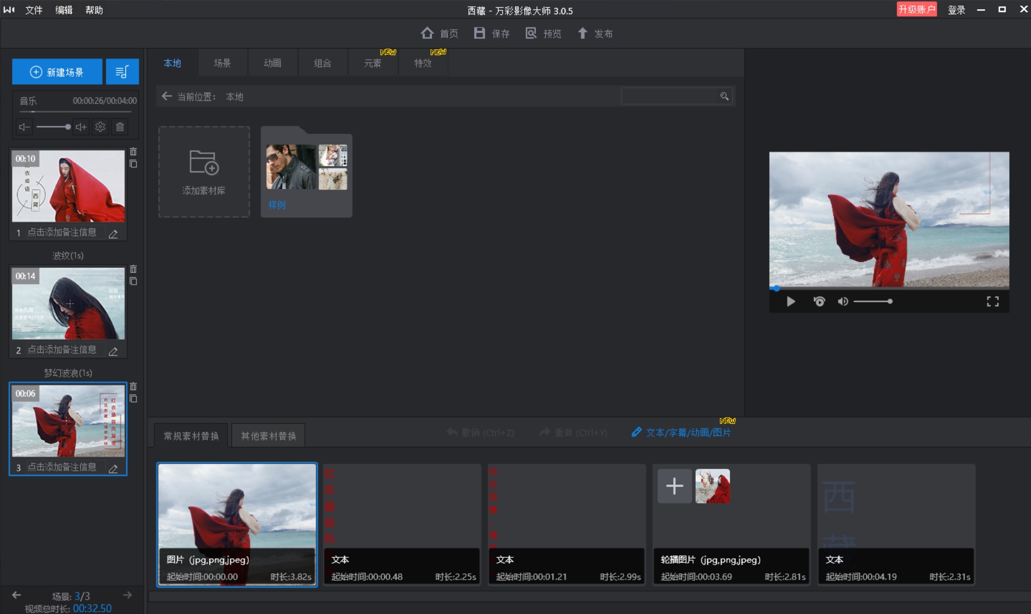Select the 文本 clip starting 00:04.19
The image size is (1031, 614).
pyautogui.click(x=896, y=524)
